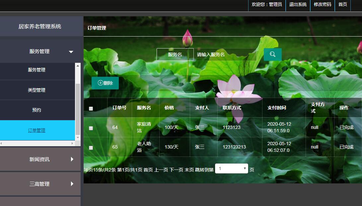Click the delete button with plus icon

tap(105, 83)
